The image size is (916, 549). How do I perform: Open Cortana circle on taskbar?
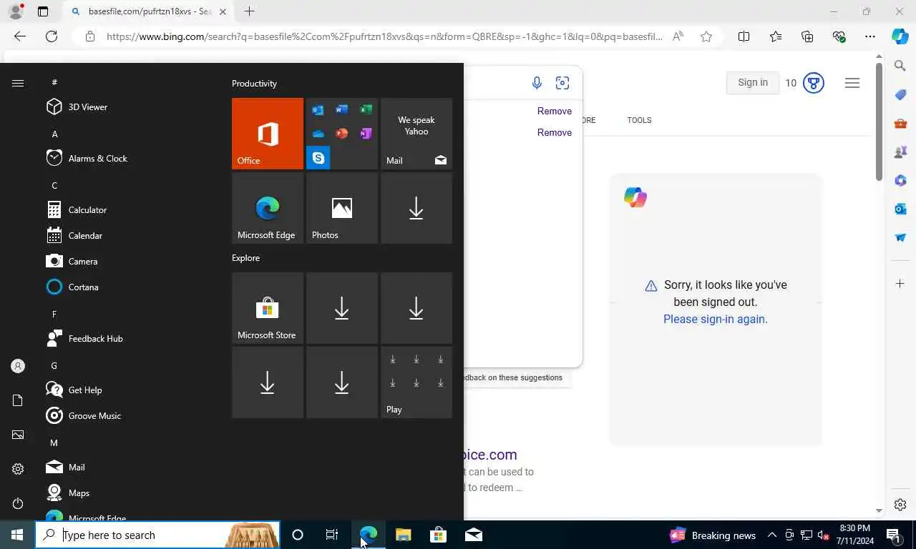pyautogui.click(x=298, y=535)
